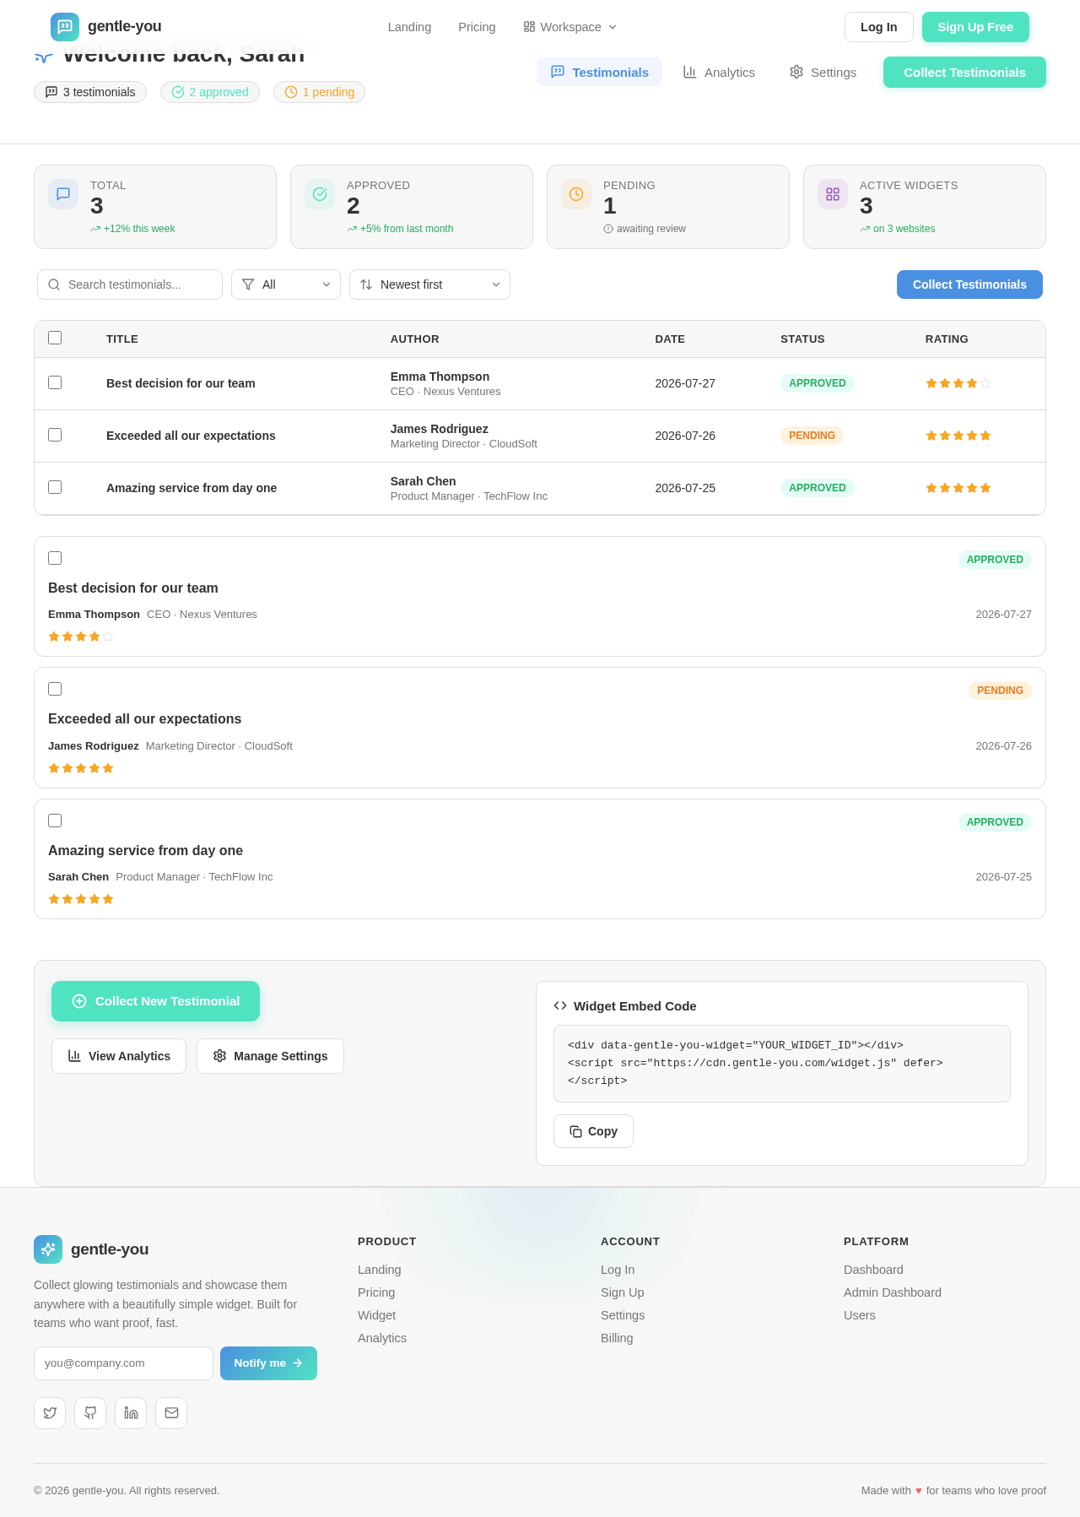The height and width of the screenshot is (1517, 1080).
Task: Open the Sign Up footer link
Action: [x=622, y=1292]
